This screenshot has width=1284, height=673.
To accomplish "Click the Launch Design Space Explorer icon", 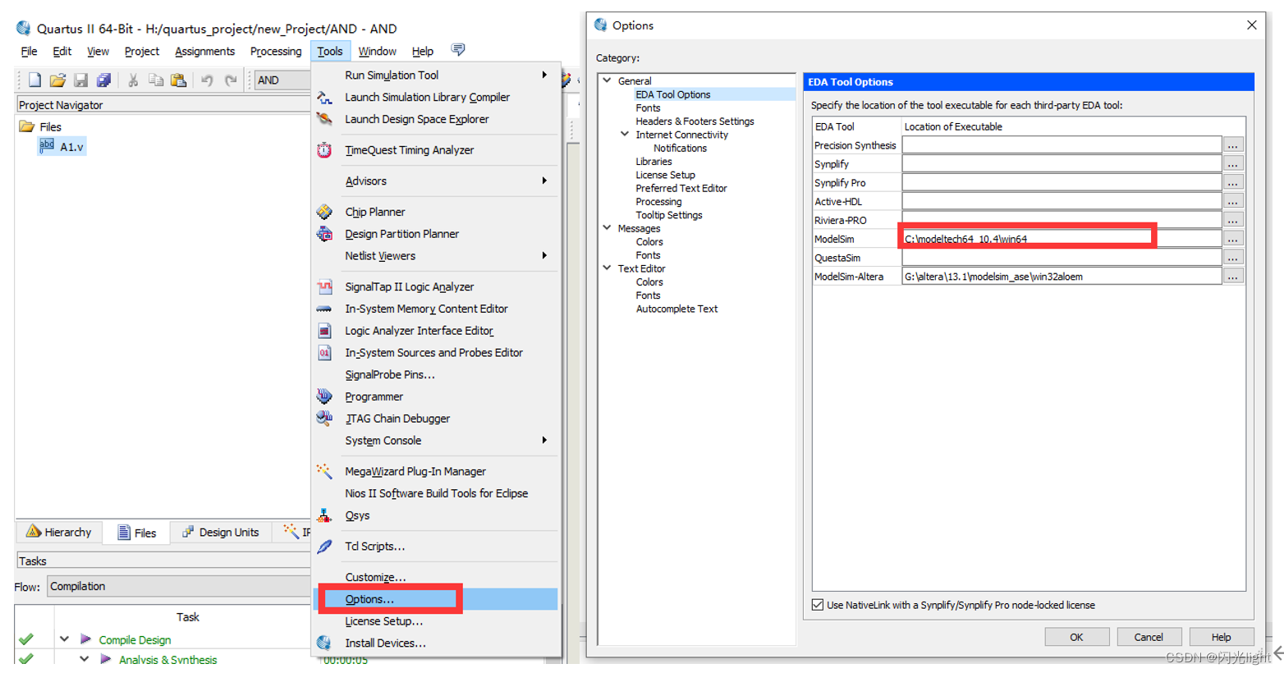I will pos(324,119).
